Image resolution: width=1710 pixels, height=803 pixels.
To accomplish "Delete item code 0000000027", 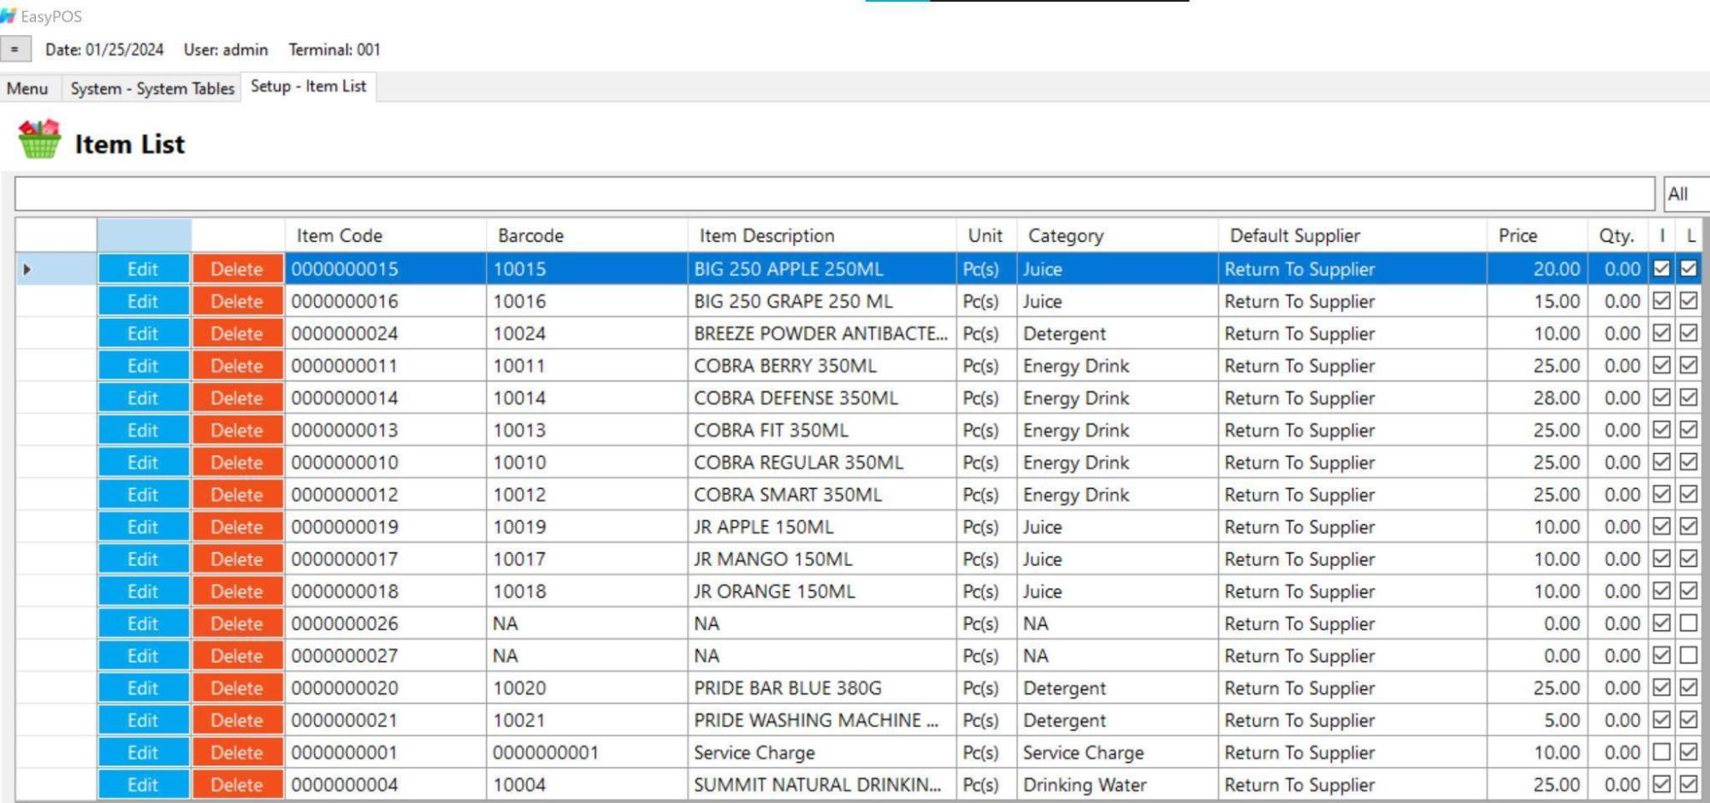I will pyautogui.click(x=237, y=656).
